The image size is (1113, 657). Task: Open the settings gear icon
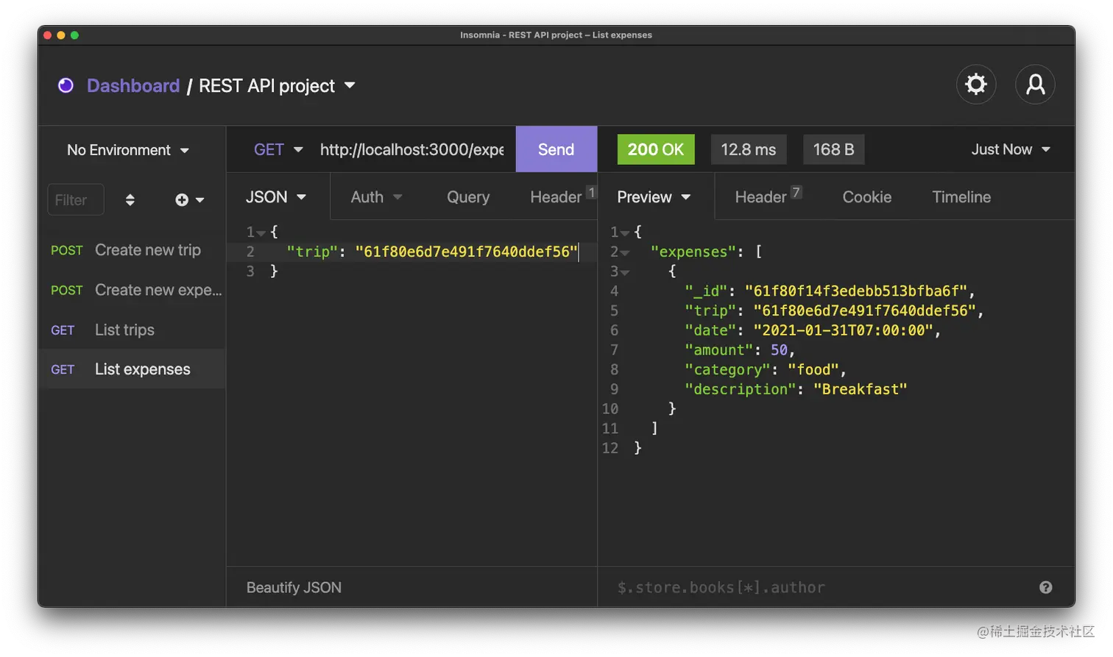(976, 85)
